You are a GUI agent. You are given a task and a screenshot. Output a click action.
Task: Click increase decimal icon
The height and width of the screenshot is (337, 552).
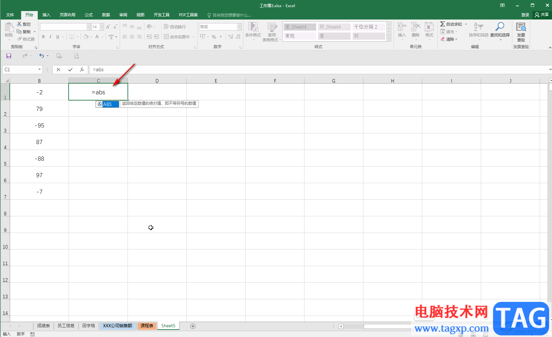click(x=231, y=37)
